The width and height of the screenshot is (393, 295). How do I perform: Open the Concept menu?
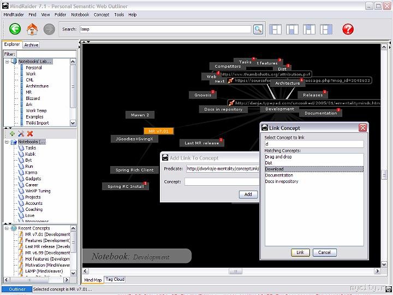coord(102,15)
